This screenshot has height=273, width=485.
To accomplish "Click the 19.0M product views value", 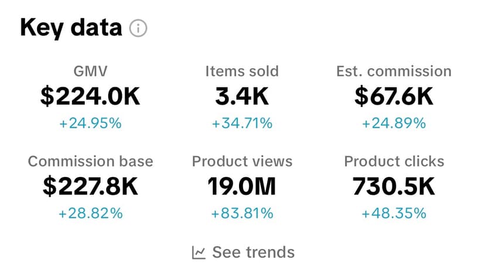I will 242,186.
